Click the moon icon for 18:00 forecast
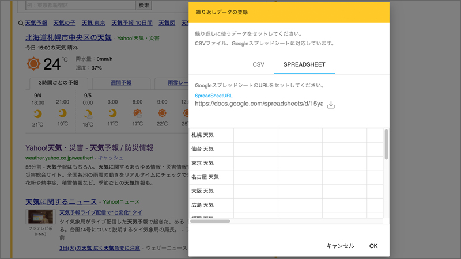 point(37,113)
